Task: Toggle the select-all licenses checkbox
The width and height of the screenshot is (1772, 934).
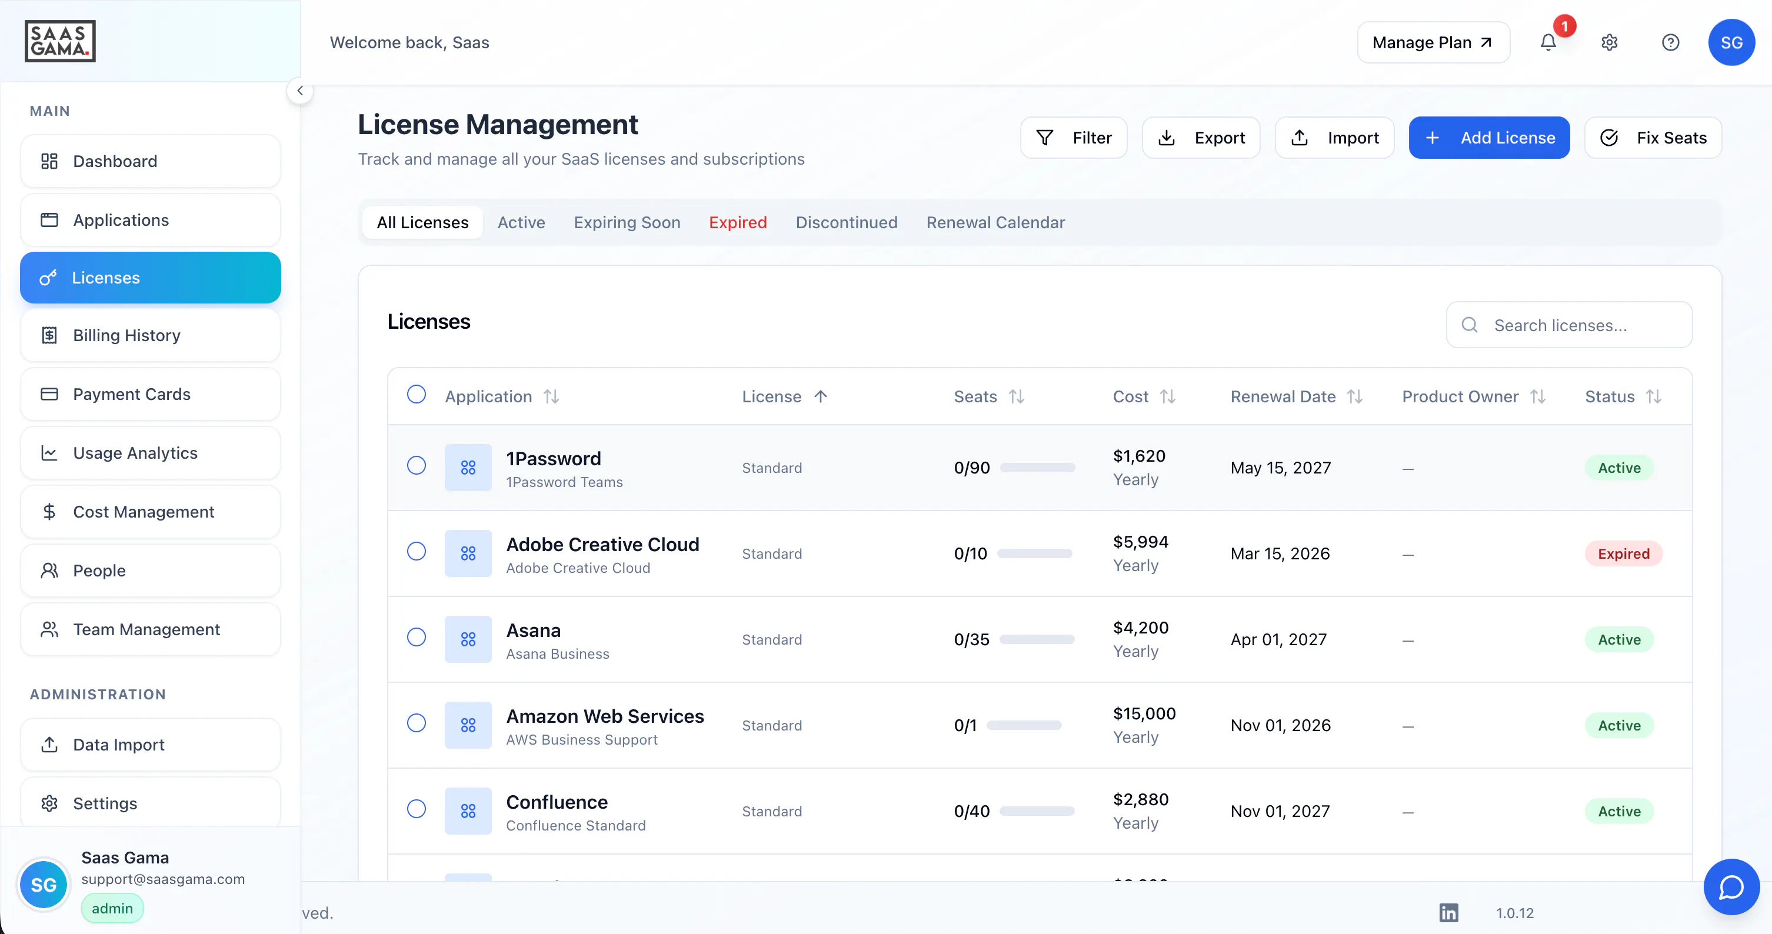Action: [x=416, y=394]
